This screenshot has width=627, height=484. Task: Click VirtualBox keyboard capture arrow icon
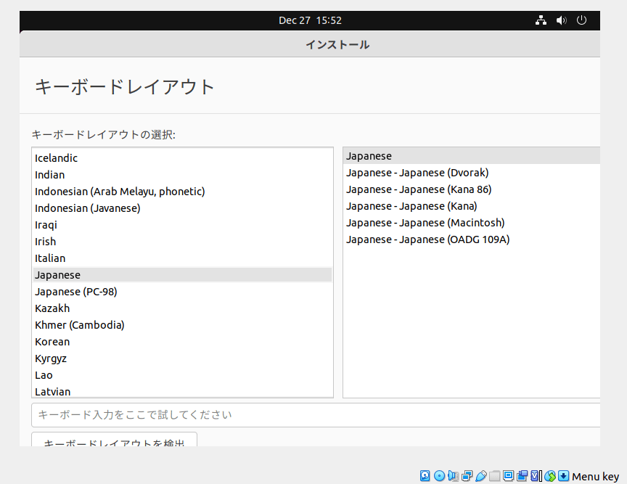[x=563, y=475]
